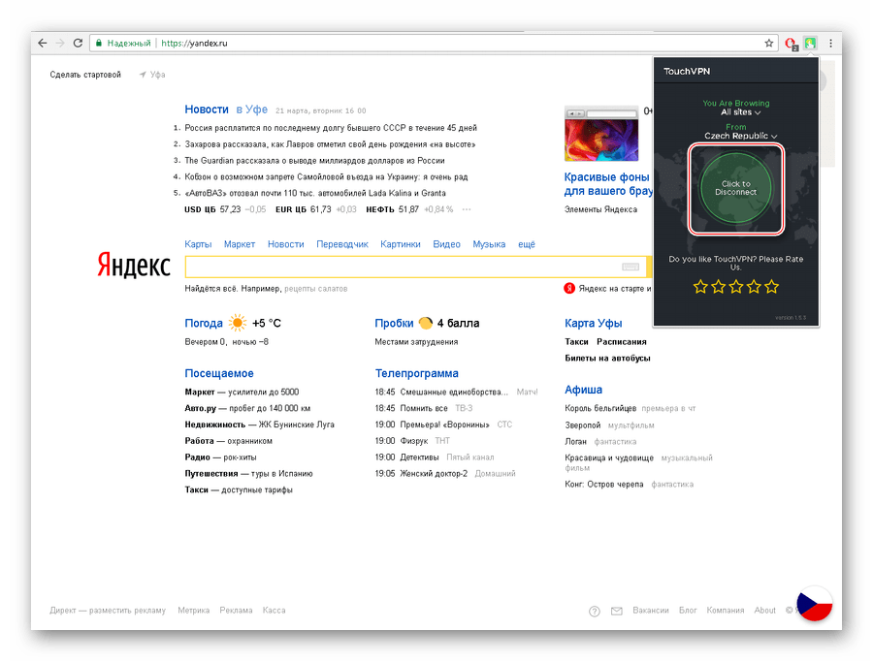Screen dimensions: 873x661
Task: Open the on-screen keyboard icon in search box
Action: tap(630, 268)
